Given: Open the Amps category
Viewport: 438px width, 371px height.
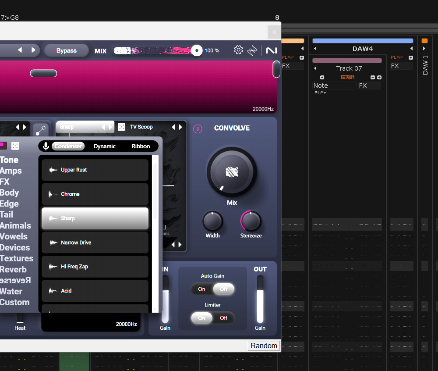Looking at the screenshot, I should tap(11, 171).
